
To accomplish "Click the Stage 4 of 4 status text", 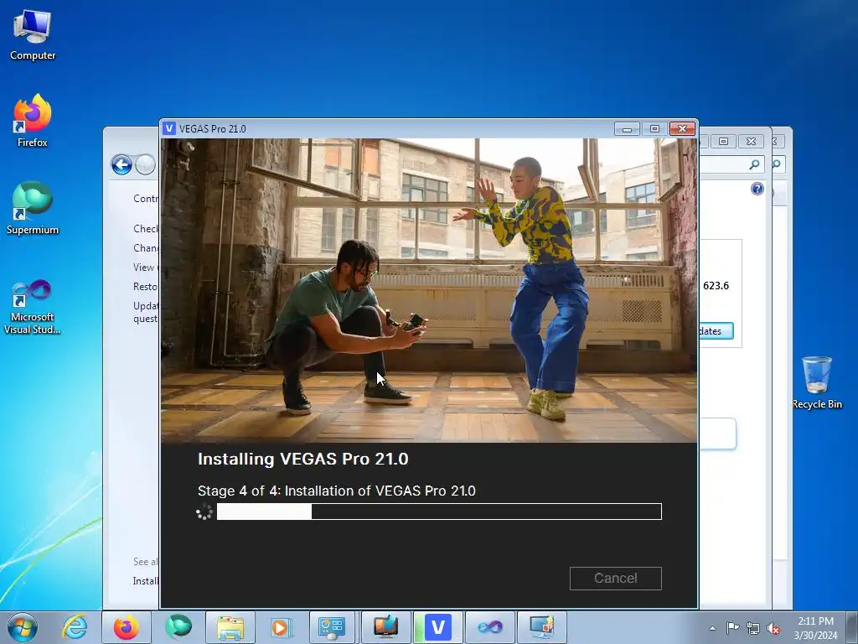I will click(x=337, y=491).
